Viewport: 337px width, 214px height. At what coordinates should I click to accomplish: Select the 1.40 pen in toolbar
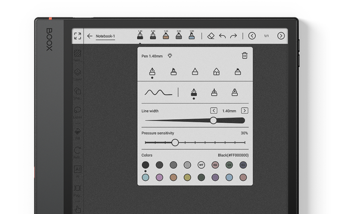[140, 35]
